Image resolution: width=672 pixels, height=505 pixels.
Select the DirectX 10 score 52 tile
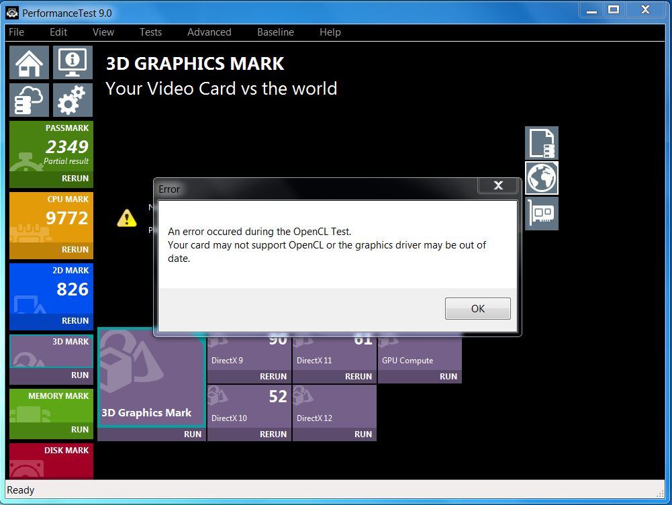pos(249,406)
